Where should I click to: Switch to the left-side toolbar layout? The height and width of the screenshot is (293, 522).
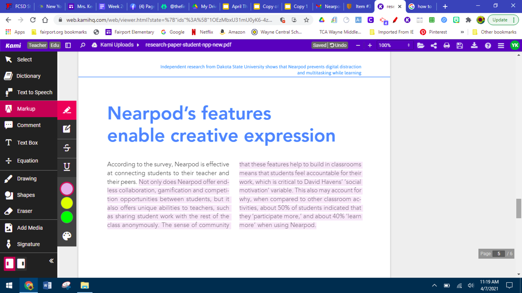(9, 263)
